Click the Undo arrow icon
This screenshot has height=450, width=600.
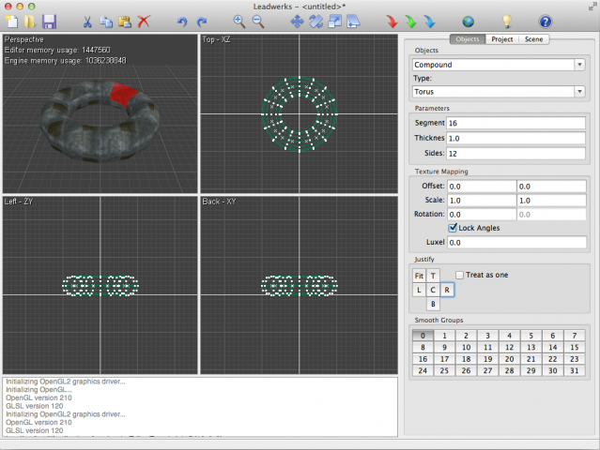point(181,21)
